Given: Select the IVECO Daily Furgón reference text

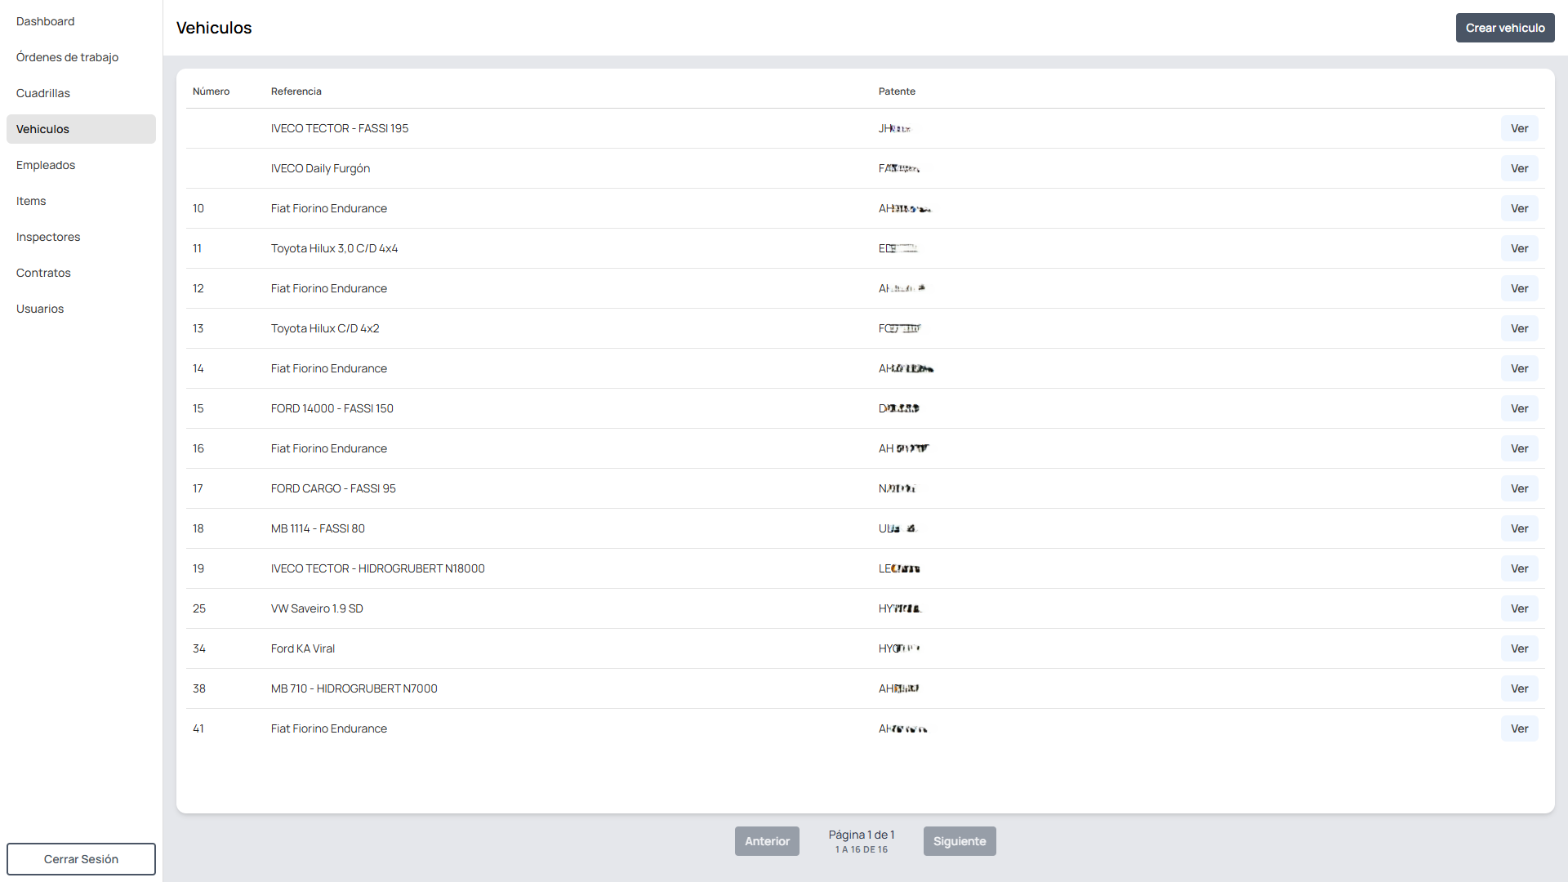Looking at the screenshot, I should tap(320, 168).
